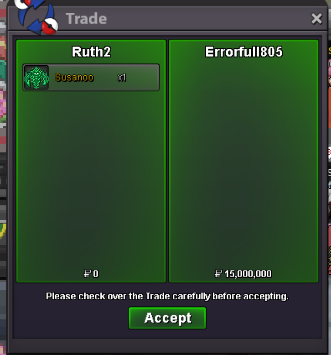Click the currency symbol beside Ruth2's 0
Image resolution: width=331 pixels, height=355 pixels.
click(x=88, y=273)
